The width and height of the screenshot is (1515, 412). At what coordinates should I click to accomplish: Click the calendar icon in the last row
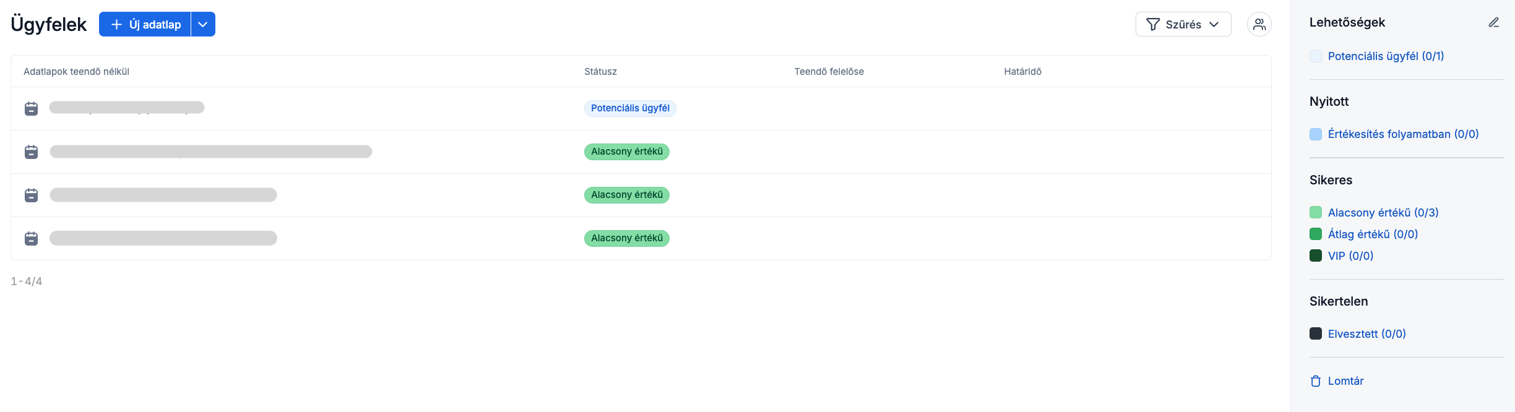coord(31,238)
